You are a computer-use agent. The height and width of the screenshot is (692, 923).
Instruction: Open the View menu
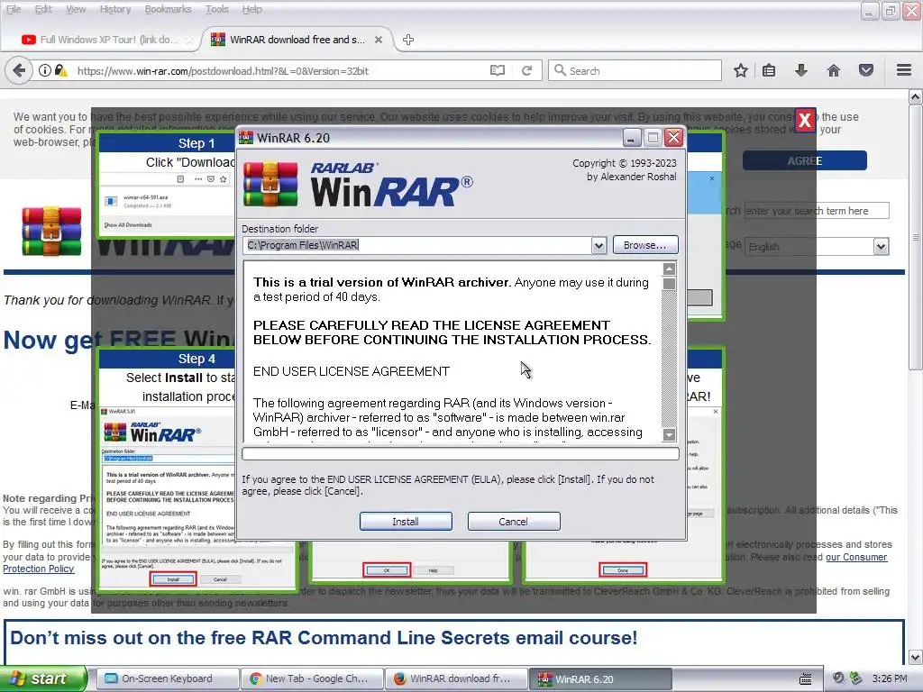coord(76,9)
